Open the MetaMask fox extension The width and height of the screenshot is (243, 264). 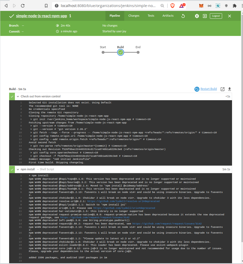pyautogui.click(x=201, y=5)
